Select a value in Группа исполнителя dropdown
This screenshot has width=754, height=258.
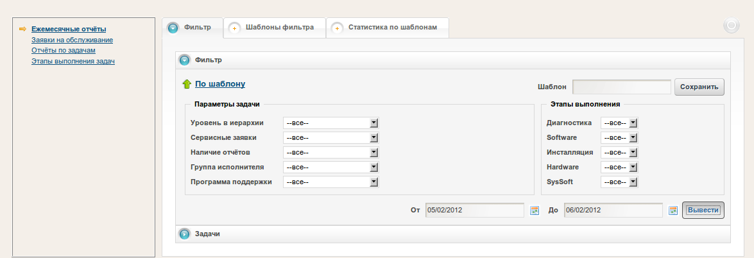coord(330,167)
